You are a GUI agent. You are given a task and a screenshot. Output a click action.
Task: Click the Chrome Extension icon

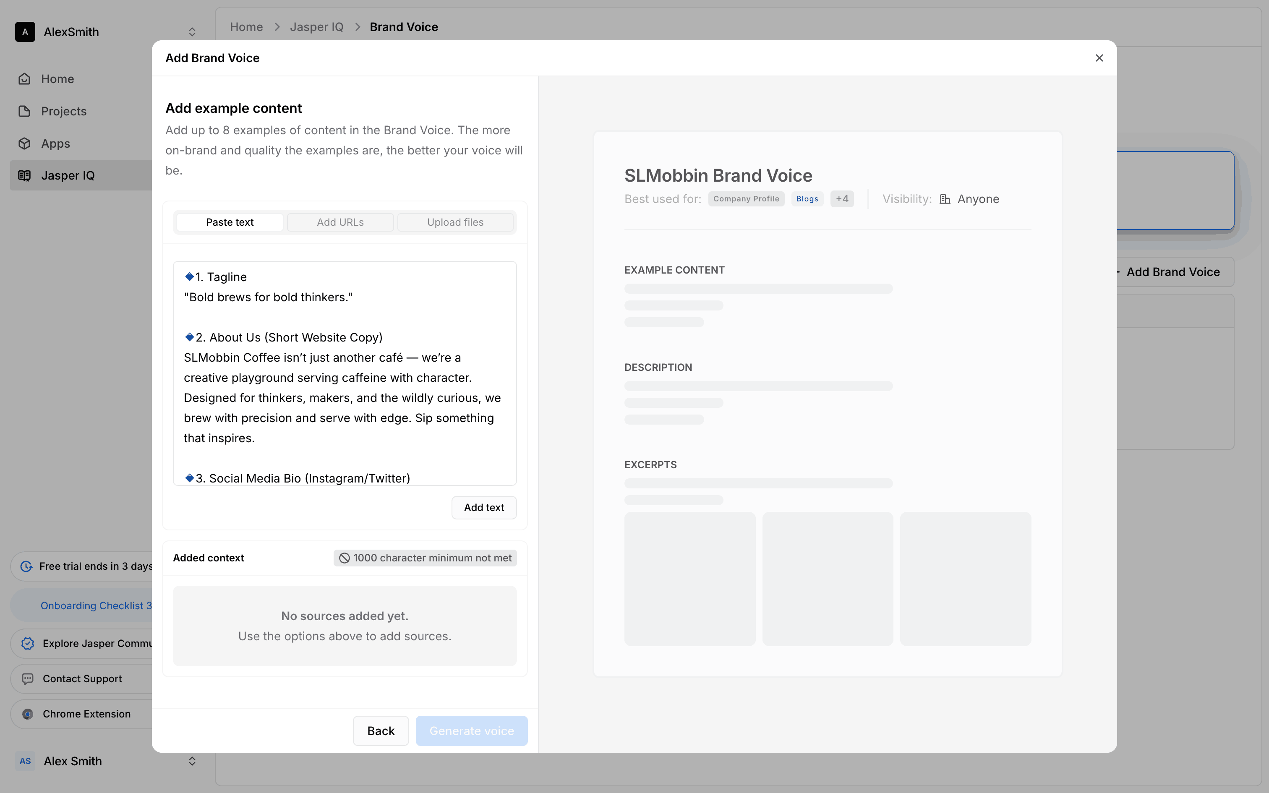28,714
